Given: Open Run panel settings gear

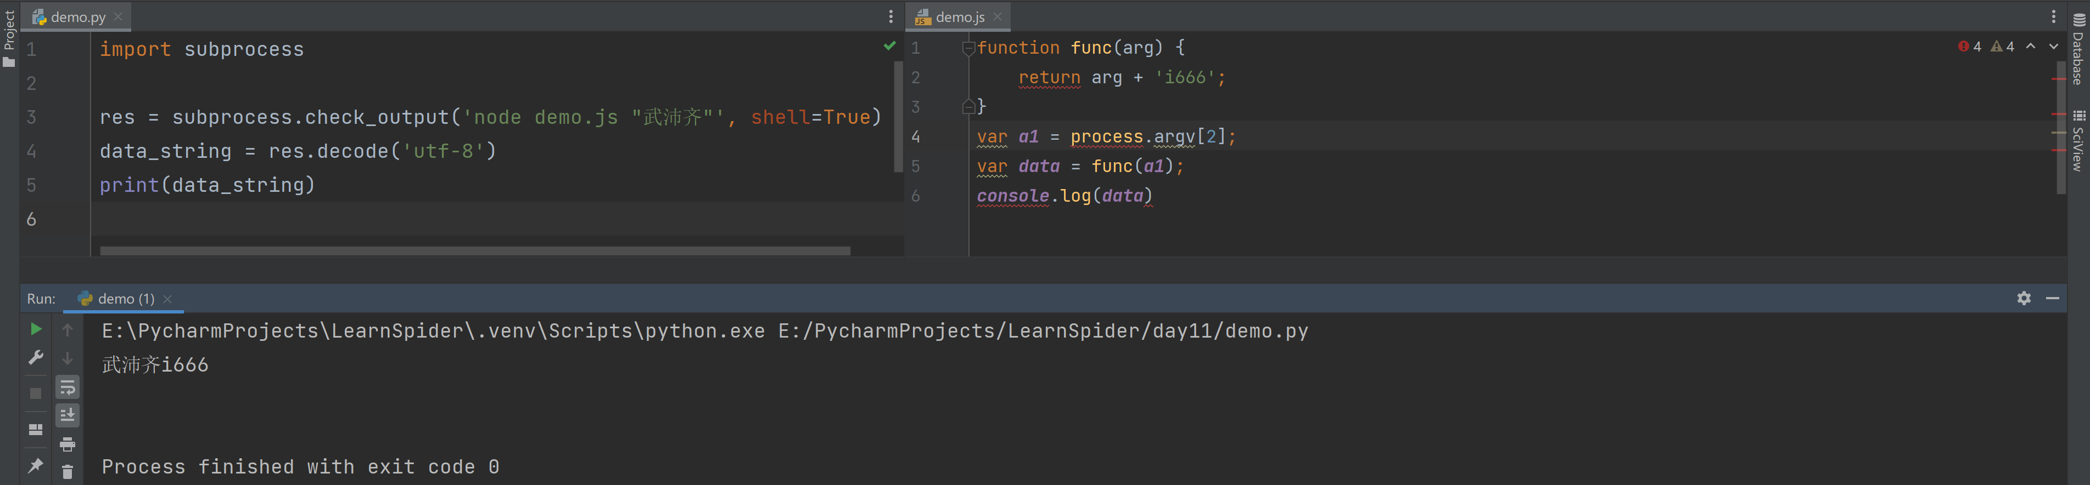Looking at the screenshot, I should [x=2024, y=298].
